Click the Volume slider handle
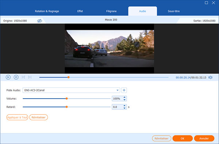Screen dimensions: 219x144 (x=67, y=99)
